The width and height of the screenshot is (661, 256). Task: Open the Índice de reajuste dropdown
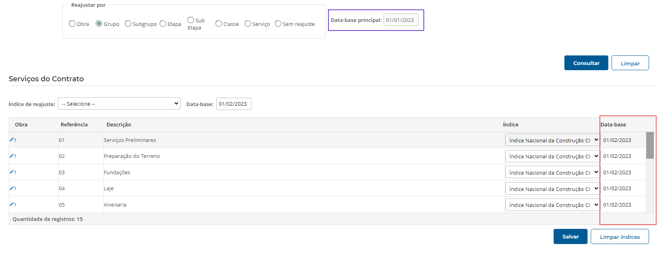point(119,104)
